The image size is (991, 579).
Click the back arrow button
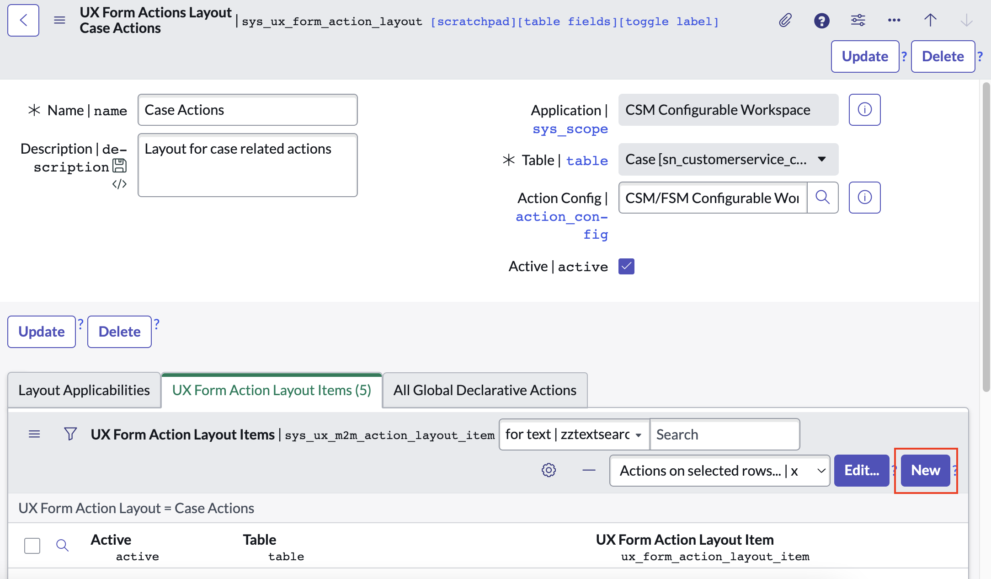click(x=23, y=20)
